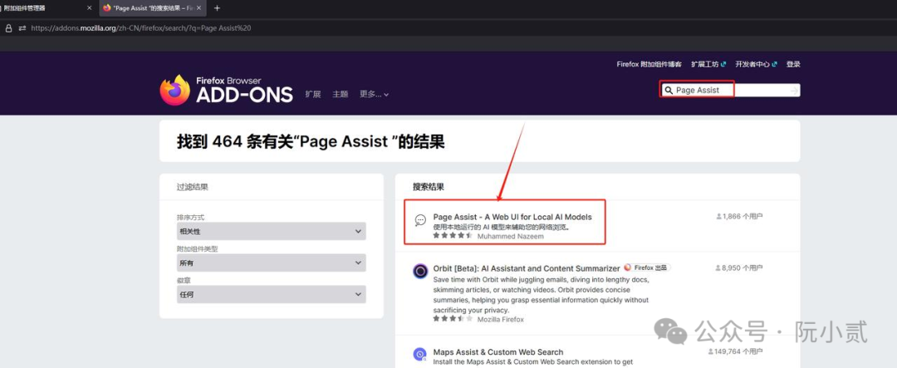Screen dimensions: 897x368
Task: Click the address bar URL
Action: 140,27
